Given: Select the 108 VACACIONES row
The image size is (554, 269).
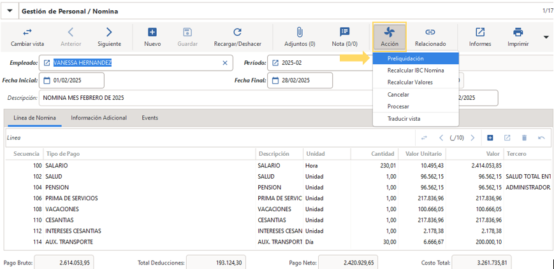Looking at the screenshot, I should point(279,209).
